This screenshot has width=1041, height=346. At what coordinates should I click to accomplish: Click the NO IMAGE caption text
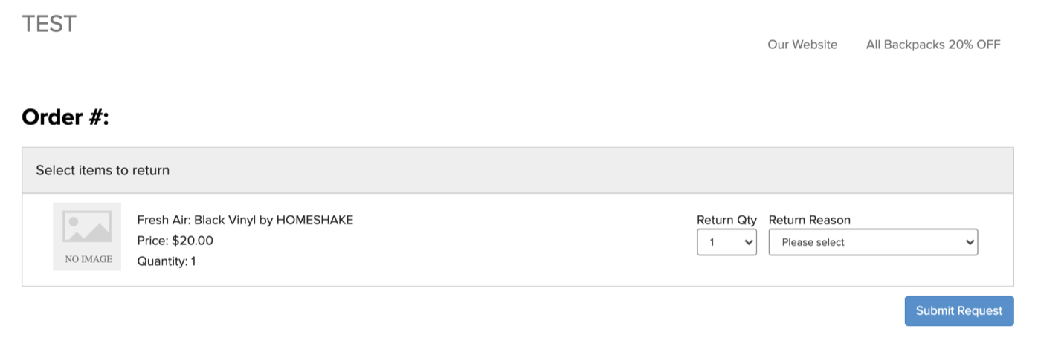[x=88, y=259]
